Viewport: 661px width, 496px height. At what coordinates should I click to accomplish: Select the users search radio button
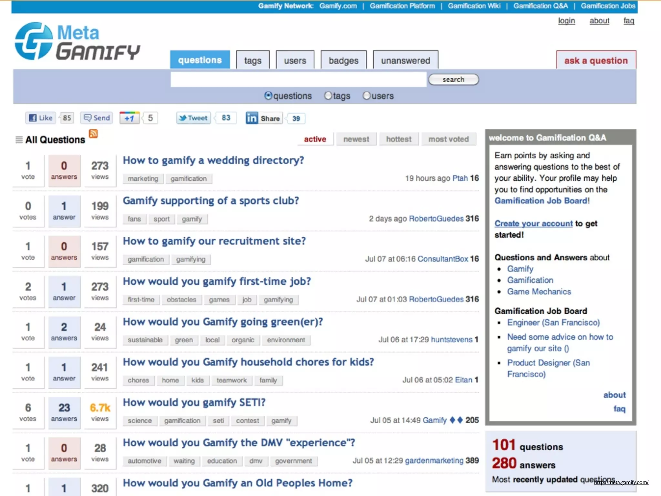click(366, 96)
